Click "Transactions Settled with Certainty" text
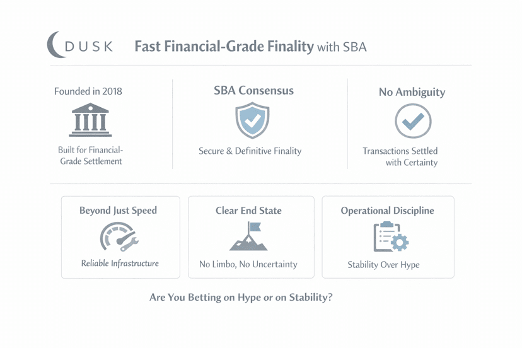This screenshot has height=348, width=522. (x=400, y=157)
